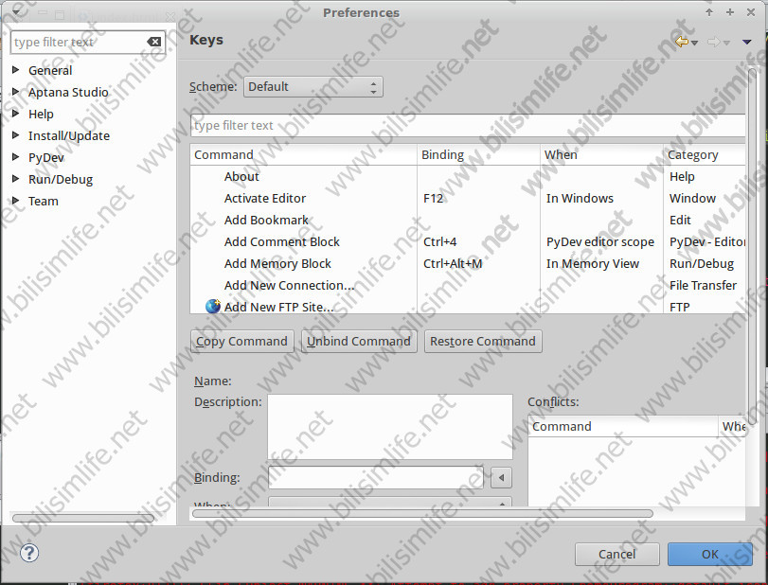Click the Restore Command button
Image resolution: width=768 pixels, height=585 pixels.
pyautogui.click(x=483, y=341)
